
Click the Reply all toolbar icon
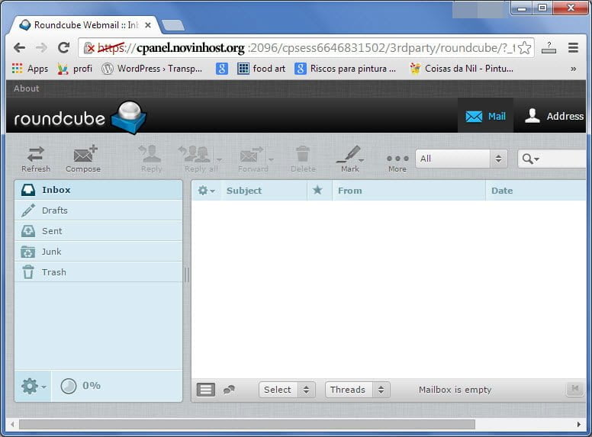pyautogui.click(x=197, y=159)
